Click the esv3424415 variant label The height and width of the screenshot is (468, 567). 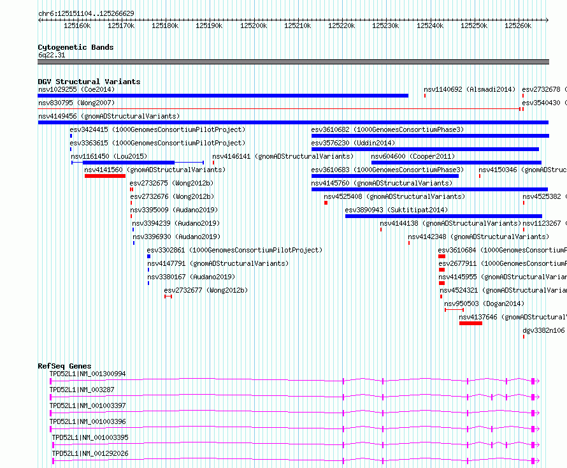(x=157, y=129)
